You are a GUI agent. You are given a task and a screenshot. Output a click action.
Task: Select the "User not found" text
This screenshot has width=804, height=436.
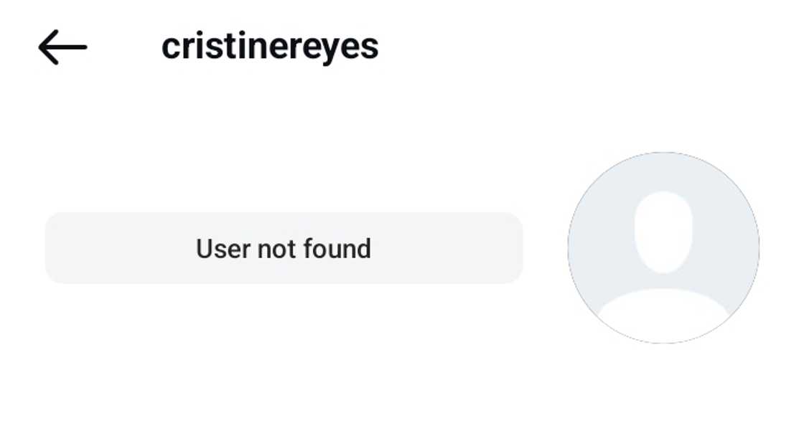tap(284, 249)
